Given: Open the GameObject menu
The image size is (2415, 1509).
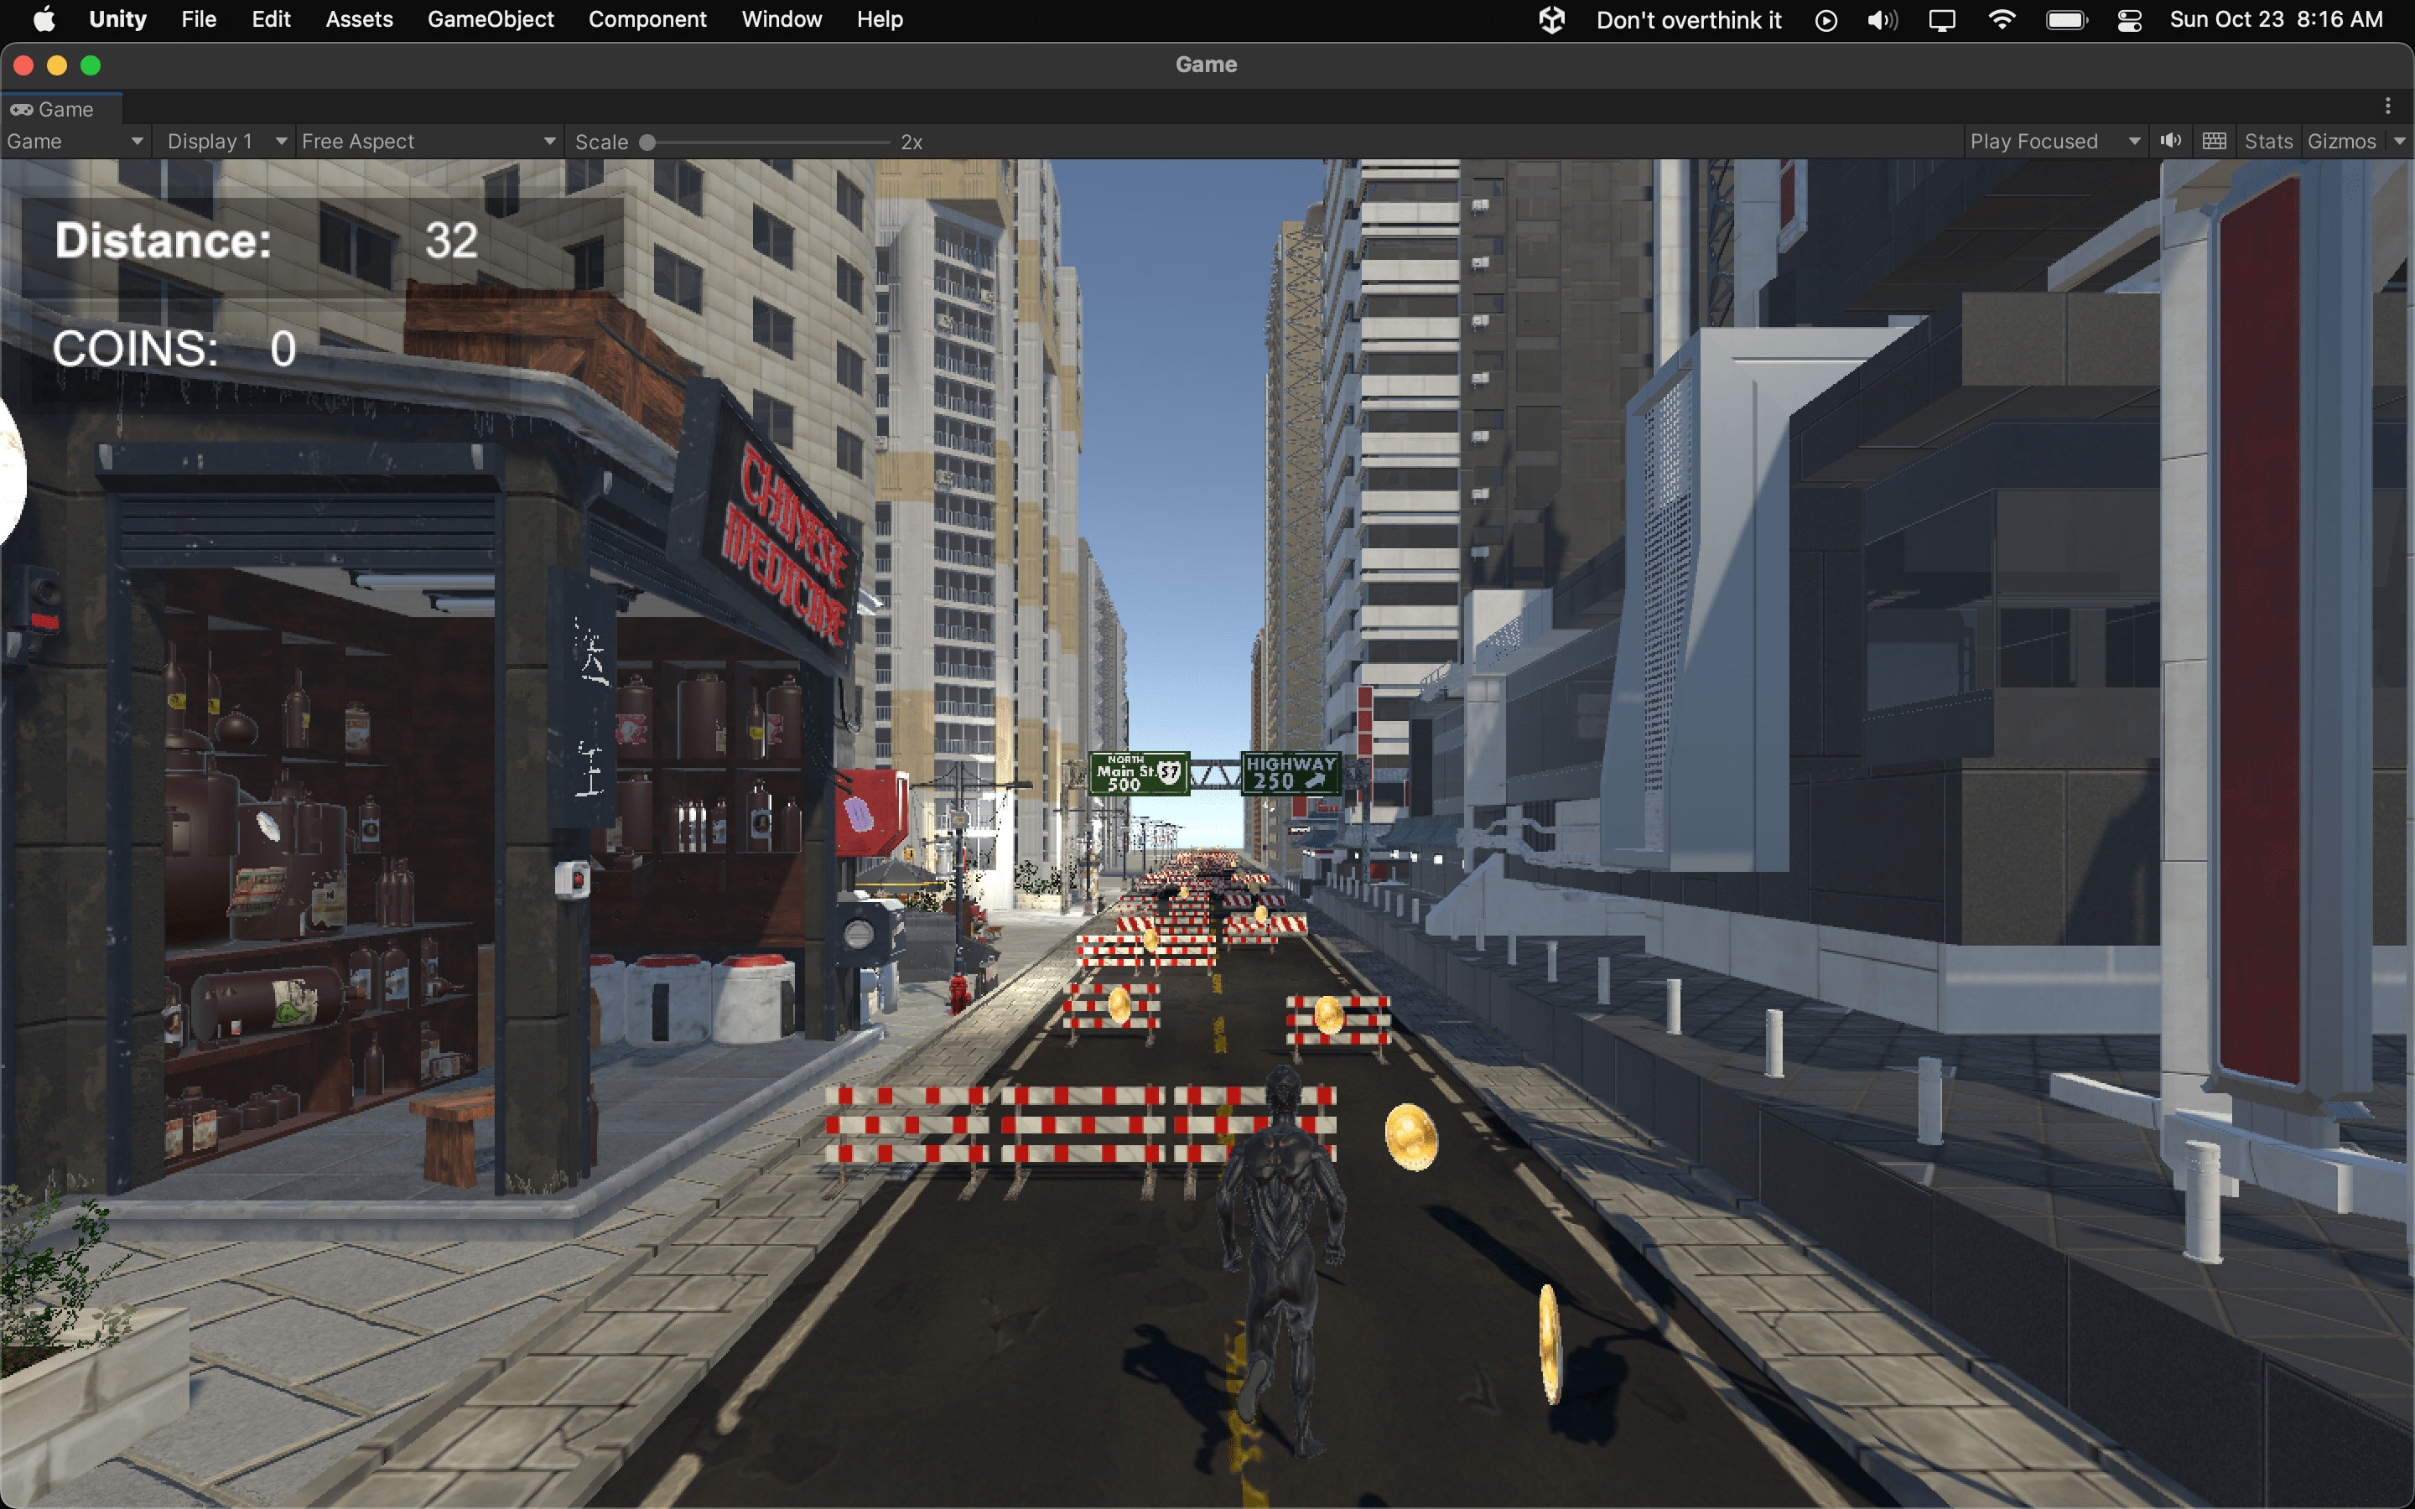Looking at the screenshot, I should (490, 19).
